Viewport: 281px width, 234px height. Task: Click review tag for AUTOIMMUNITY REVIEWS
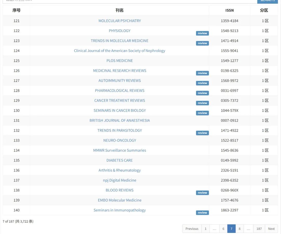[202, 83]
